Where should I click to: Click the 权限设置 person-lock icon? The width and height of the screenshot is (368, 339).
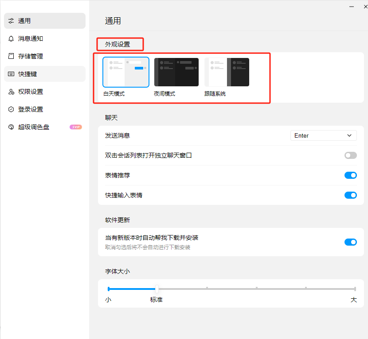pos(12,92)
